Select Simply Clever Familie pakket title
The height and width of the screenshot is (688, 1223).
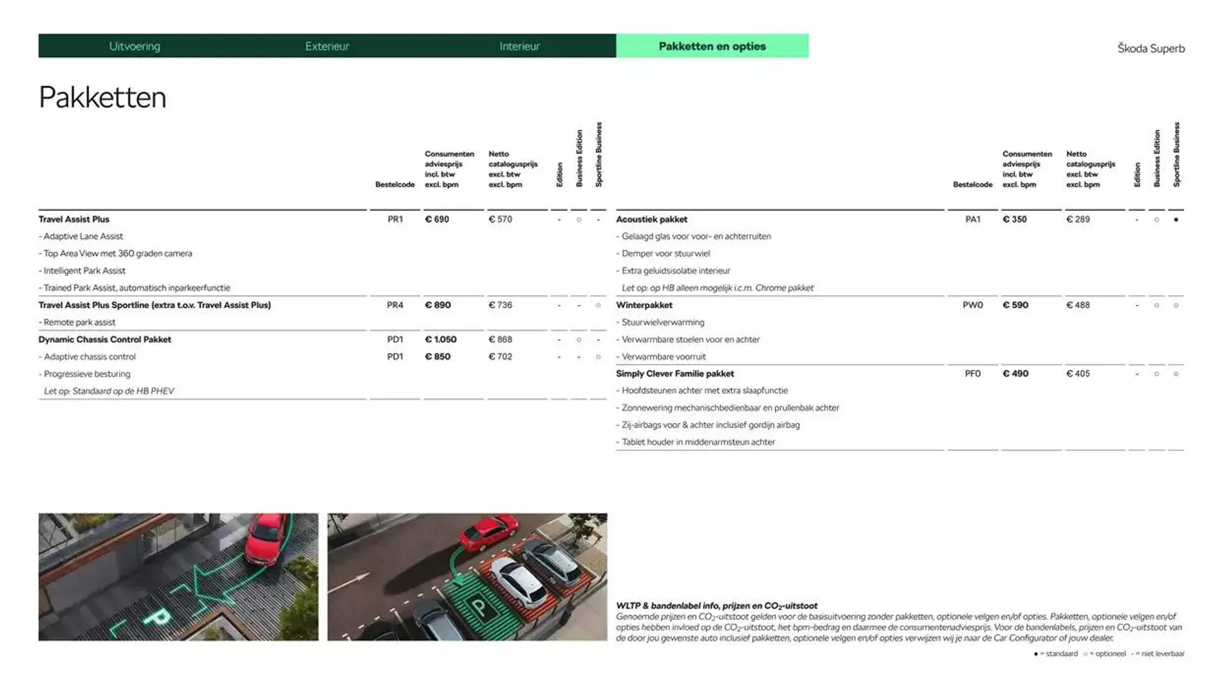pyautogui.click(x=675, y=374)
